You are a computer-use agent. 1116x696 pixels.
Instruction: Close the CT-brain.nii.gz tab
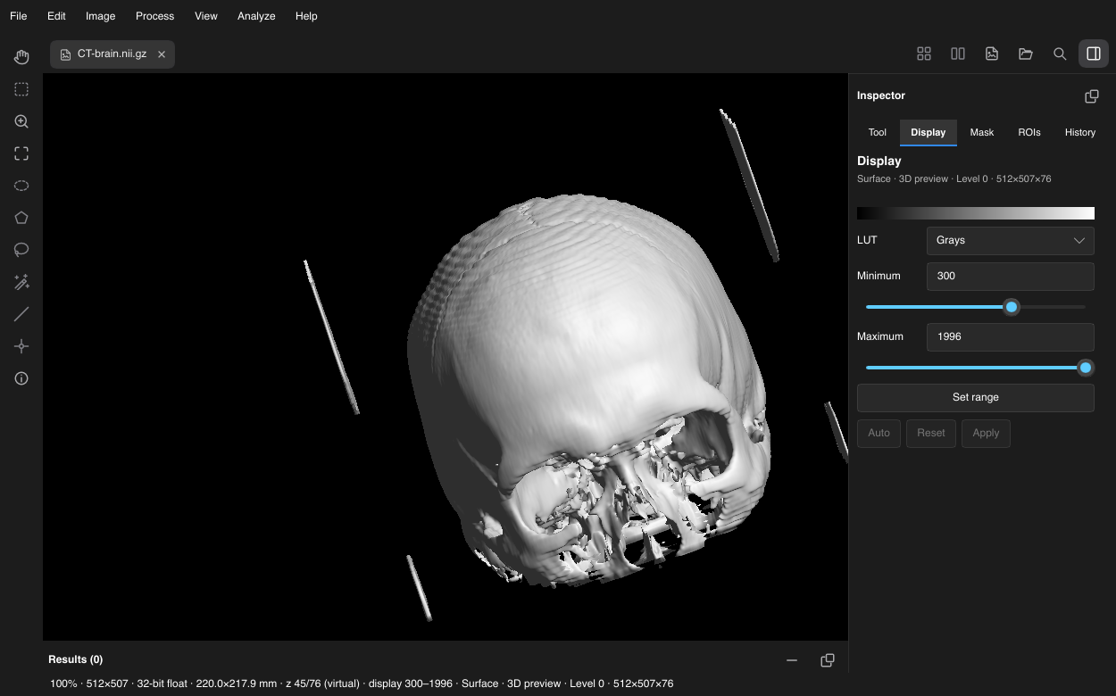point(162,54)
